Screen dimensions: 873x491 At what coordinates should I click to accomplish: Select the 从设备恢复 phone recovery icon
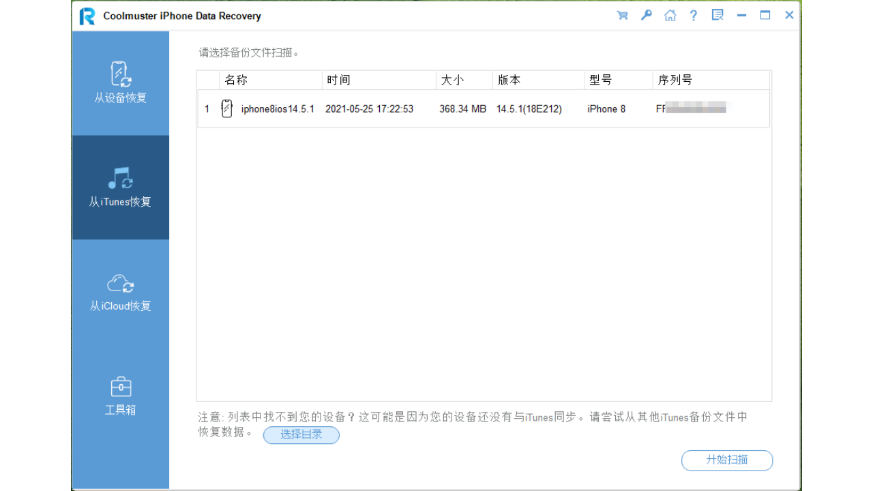(x=120, y=74)
